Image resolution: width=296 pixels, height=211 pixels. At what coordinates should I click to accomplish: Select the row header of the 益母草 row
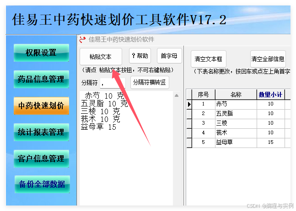[189, 143]
